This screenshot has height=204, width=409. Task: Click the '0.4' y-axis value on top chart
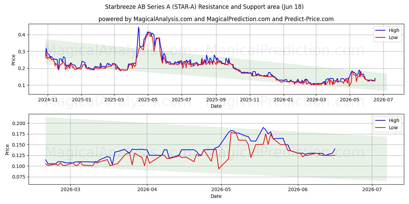[x=22, y=35]
